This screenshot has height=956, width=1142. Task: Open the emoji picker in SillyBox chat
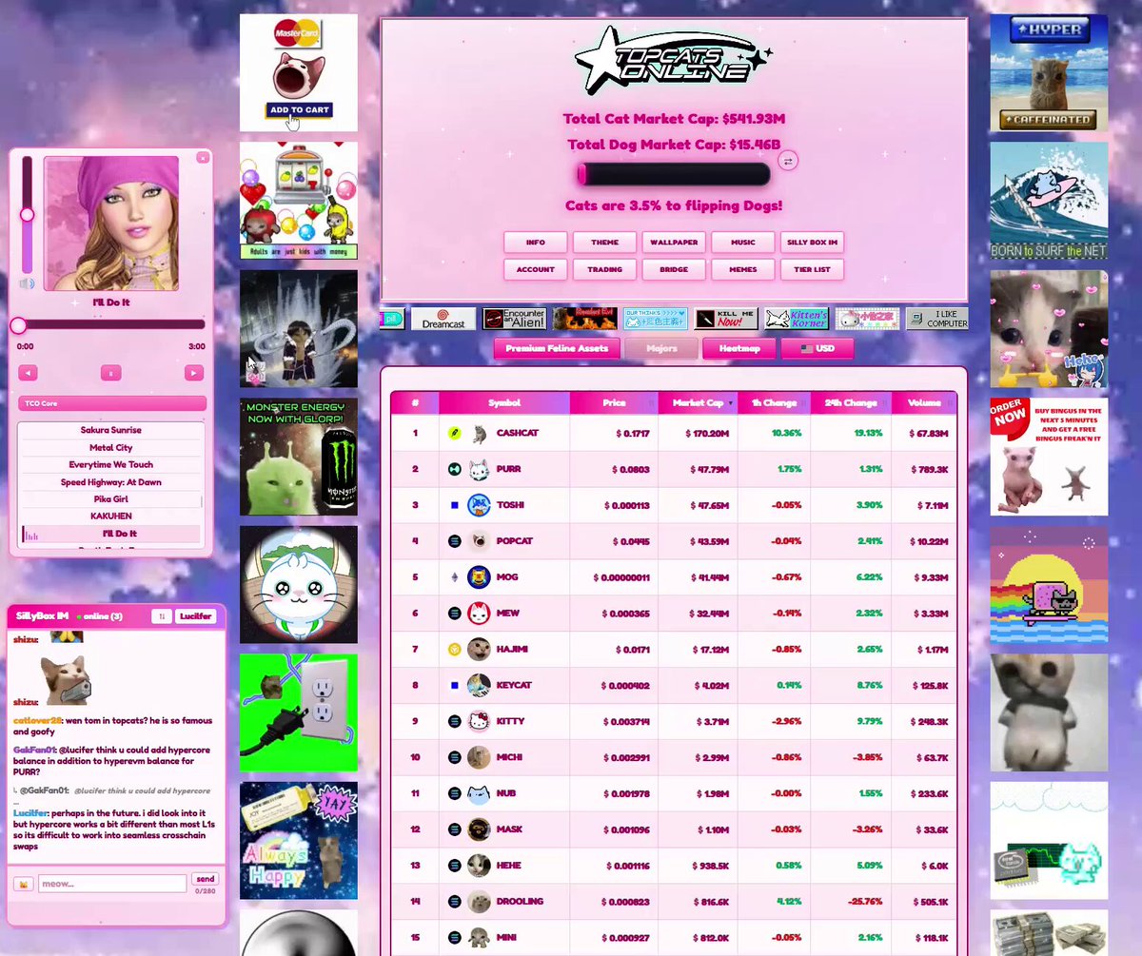pyautogui.click(x=23, y=885)
